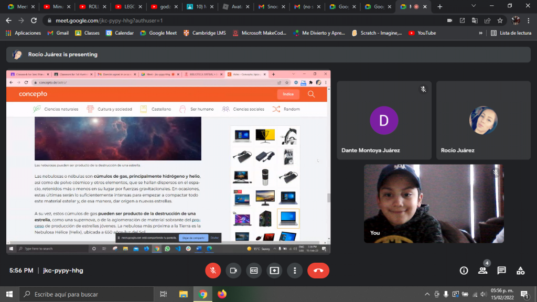Click the Present now icon
This screenshot has width=537, height=302.
click(x=274, y=271)
